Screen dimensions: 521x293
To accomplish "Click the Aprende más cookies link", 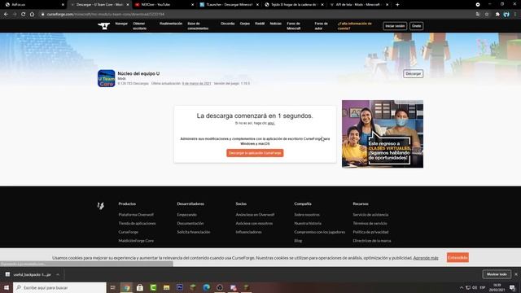I will coord(426,258).
